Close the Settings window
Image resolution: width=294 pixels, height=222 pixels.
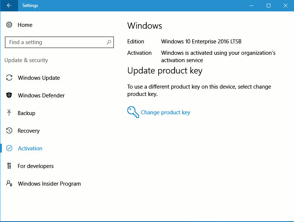pyautogui.click(x=286, y=6)
